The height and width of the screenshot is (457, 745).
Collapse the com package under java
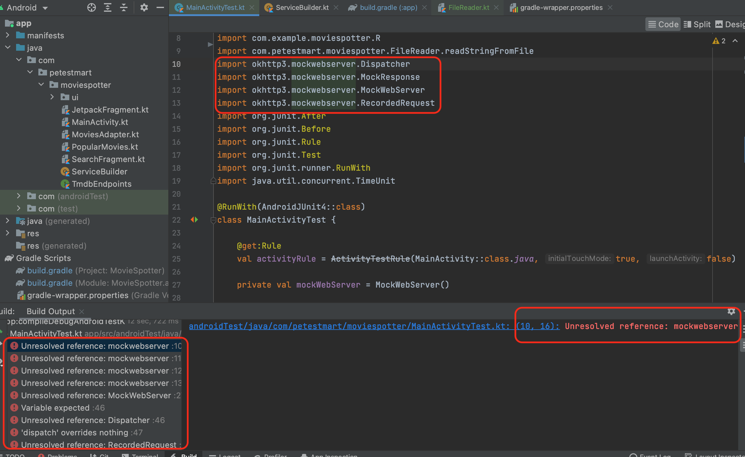tap(19, 60)
